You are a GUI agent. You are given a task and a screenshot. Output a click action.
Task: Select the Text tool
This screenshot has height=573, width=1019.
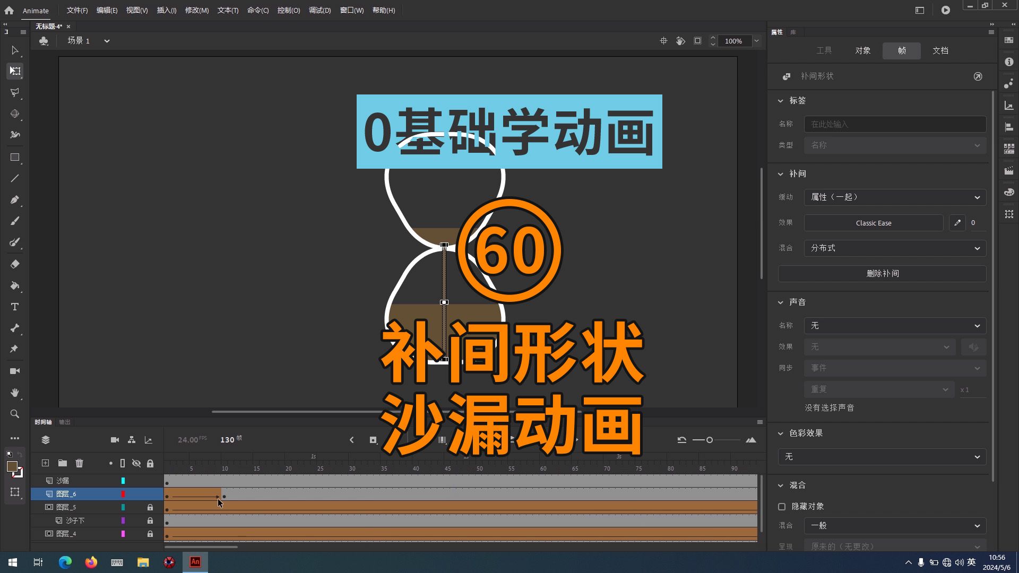14,306
